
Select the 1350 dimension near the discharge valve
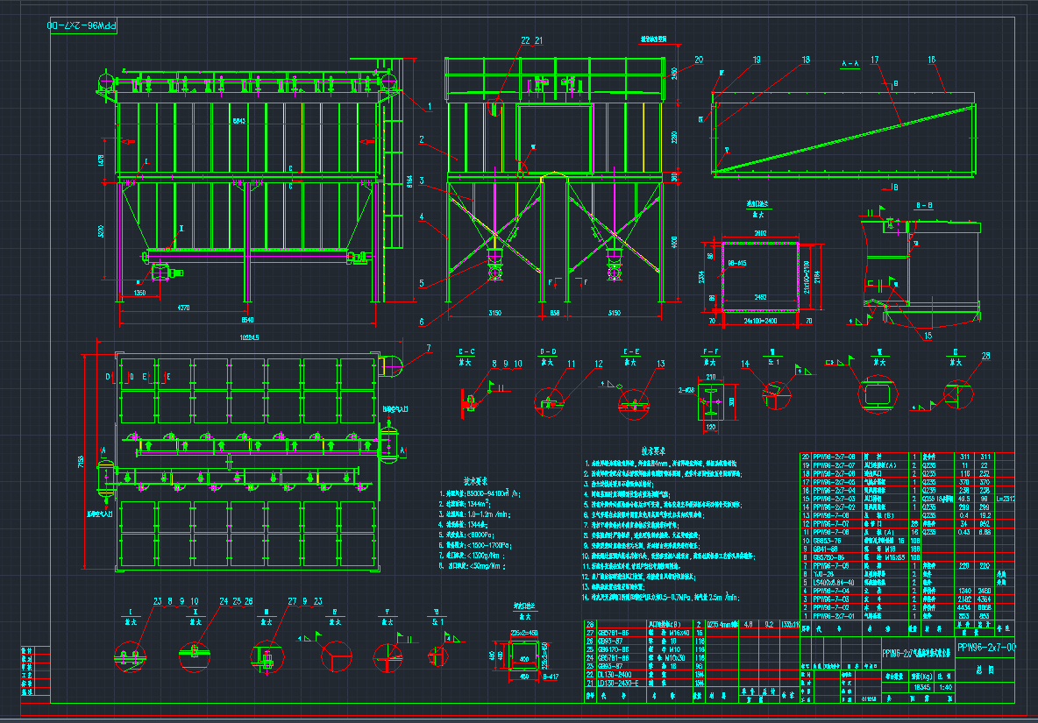pyautogui.click(x=139, y=293)
